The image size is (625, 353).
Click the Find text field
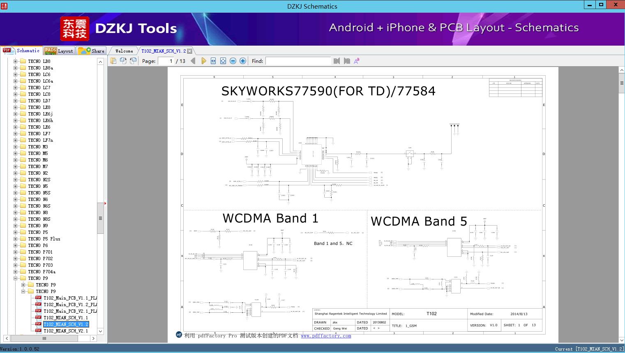(x=298, y=61)
